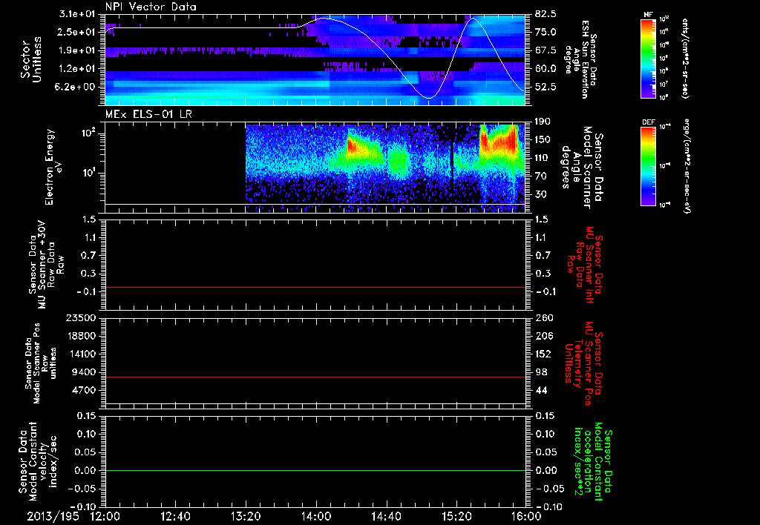This screenshot has height=525, width=760.
Task: Click the red 'MU Scanner Pos Telemetry' label
Action: coord(584,363)
